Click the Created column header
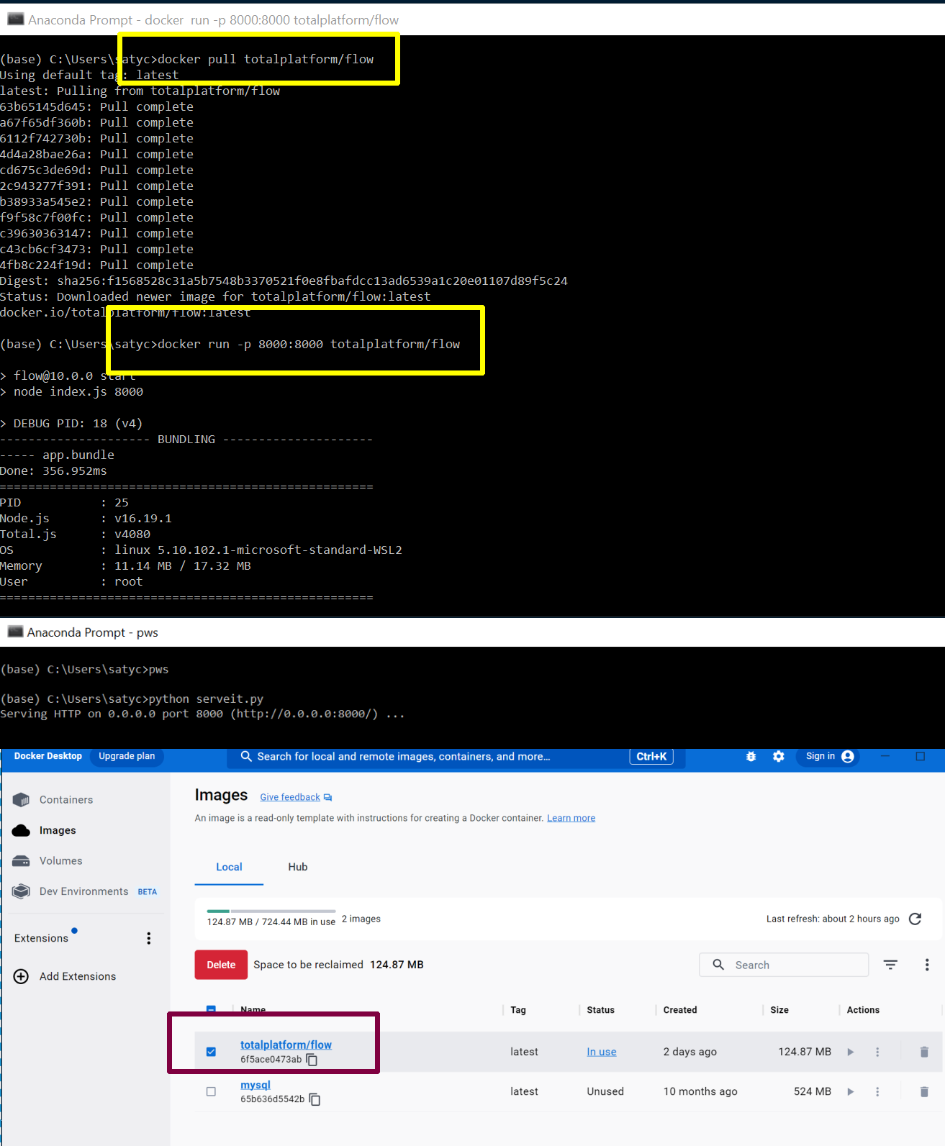Viewport: 945px width, 1146px height. point(680,1010)
